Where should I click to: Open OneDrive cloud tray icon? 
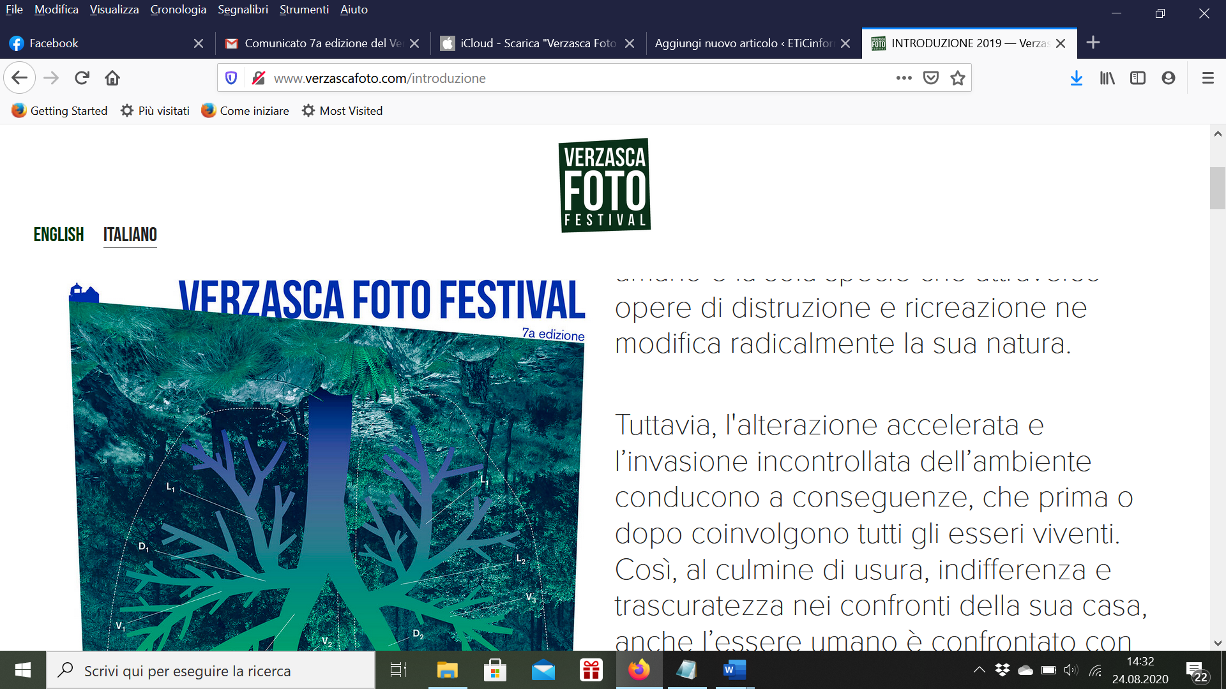[1025, 670]
